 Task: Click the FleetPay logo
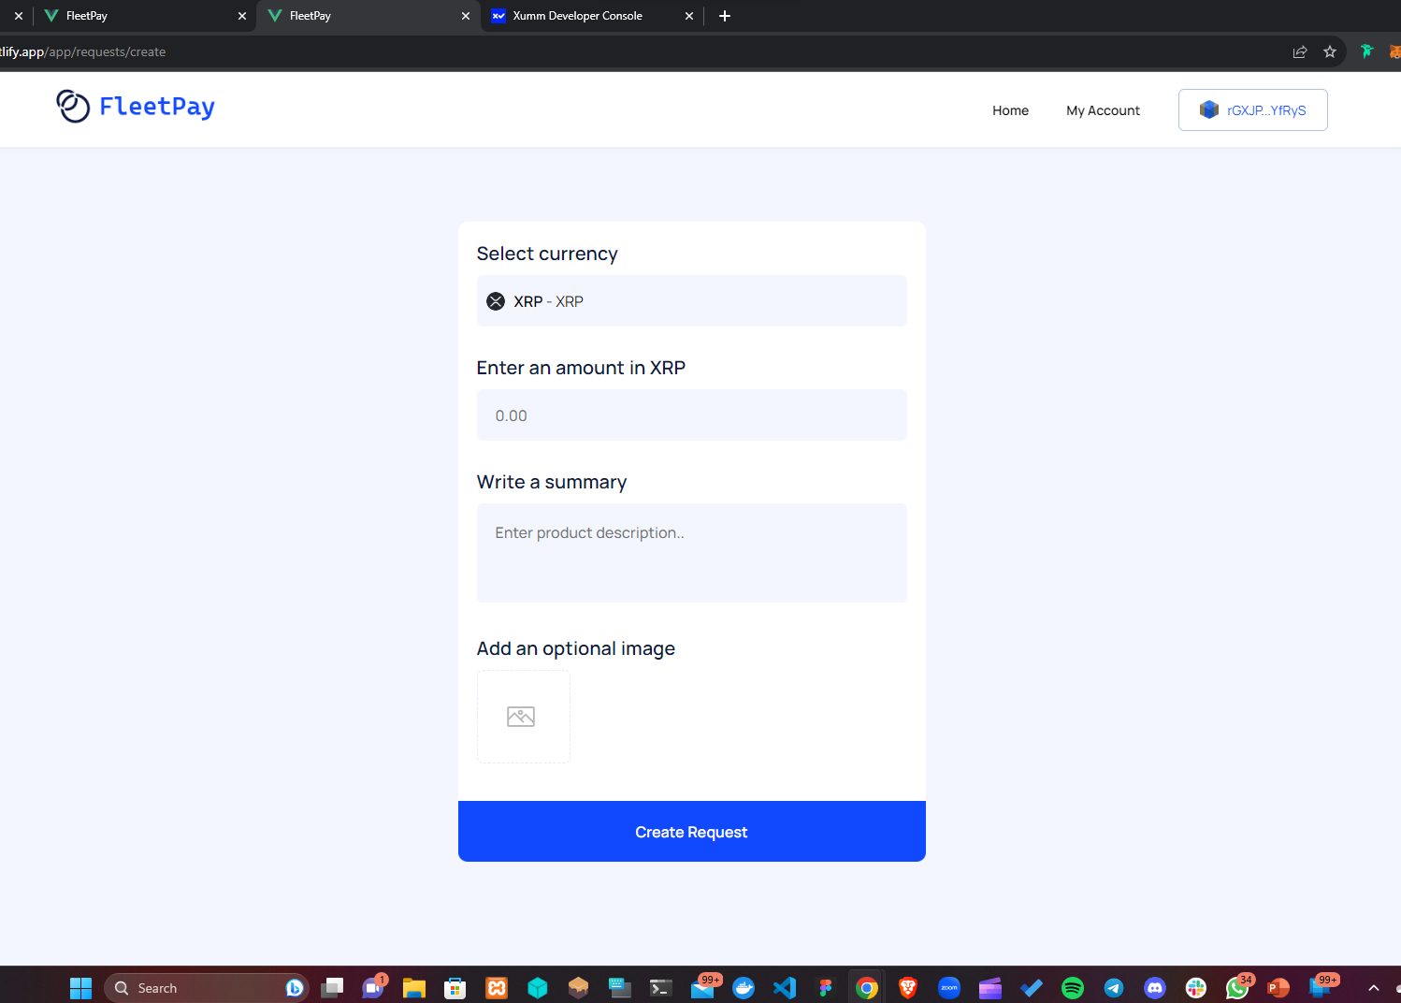(x=136, y=107)
